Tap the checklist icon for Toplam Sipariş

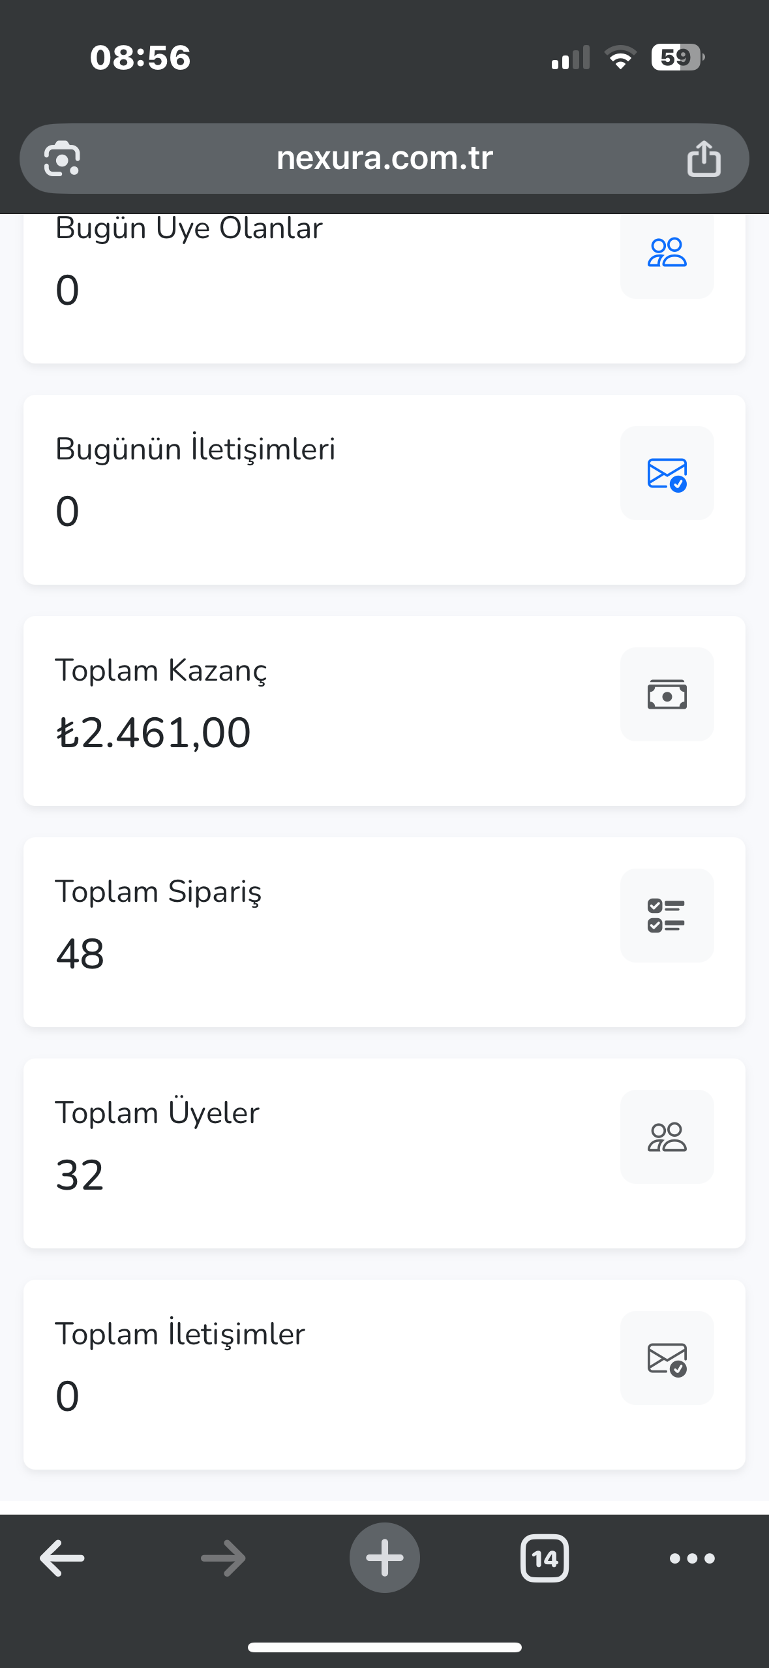point(667,916)
